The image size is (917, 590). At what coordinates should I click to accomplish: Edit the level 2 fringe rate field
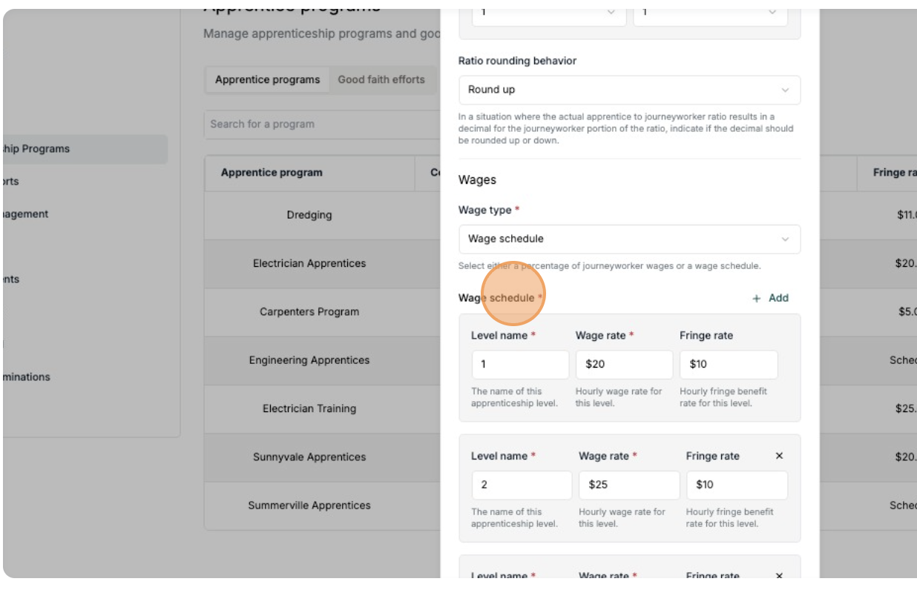(x=736, y=485)
